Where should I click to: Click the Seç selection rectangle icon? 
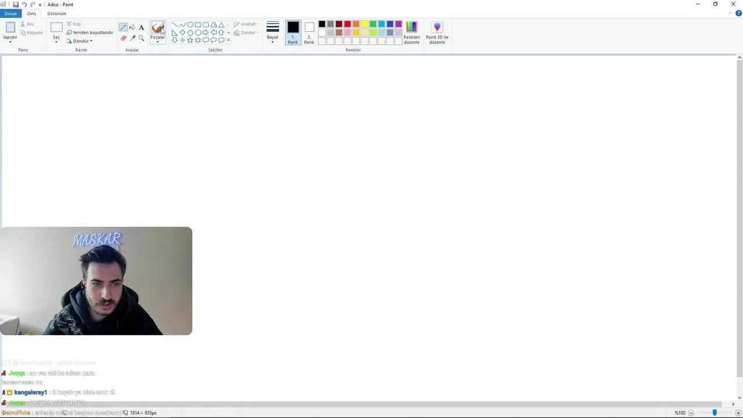click(56, 27)
